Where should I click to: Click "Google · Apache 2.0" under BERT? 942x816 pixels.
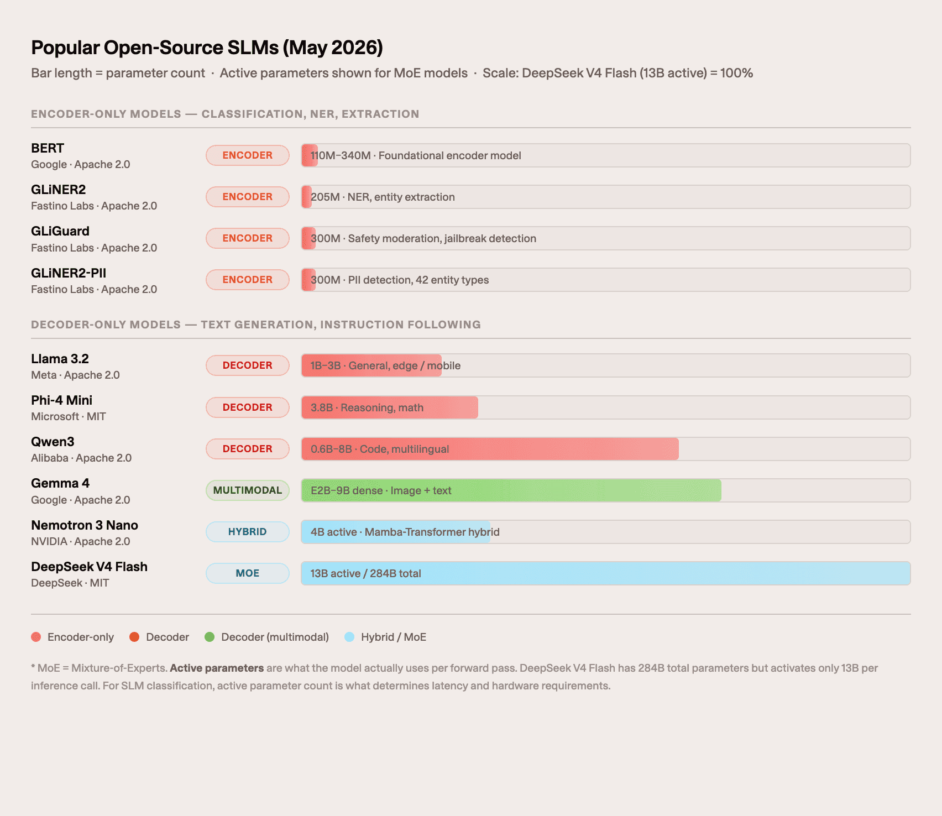[81, 165]
